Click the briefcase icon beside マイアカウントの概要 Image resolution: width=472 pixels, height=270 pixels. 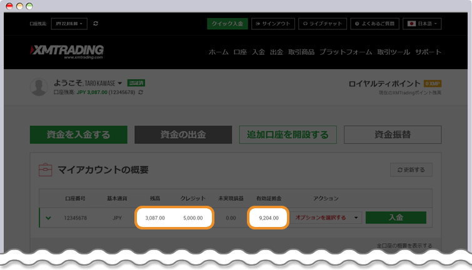(x=45, y=170)
